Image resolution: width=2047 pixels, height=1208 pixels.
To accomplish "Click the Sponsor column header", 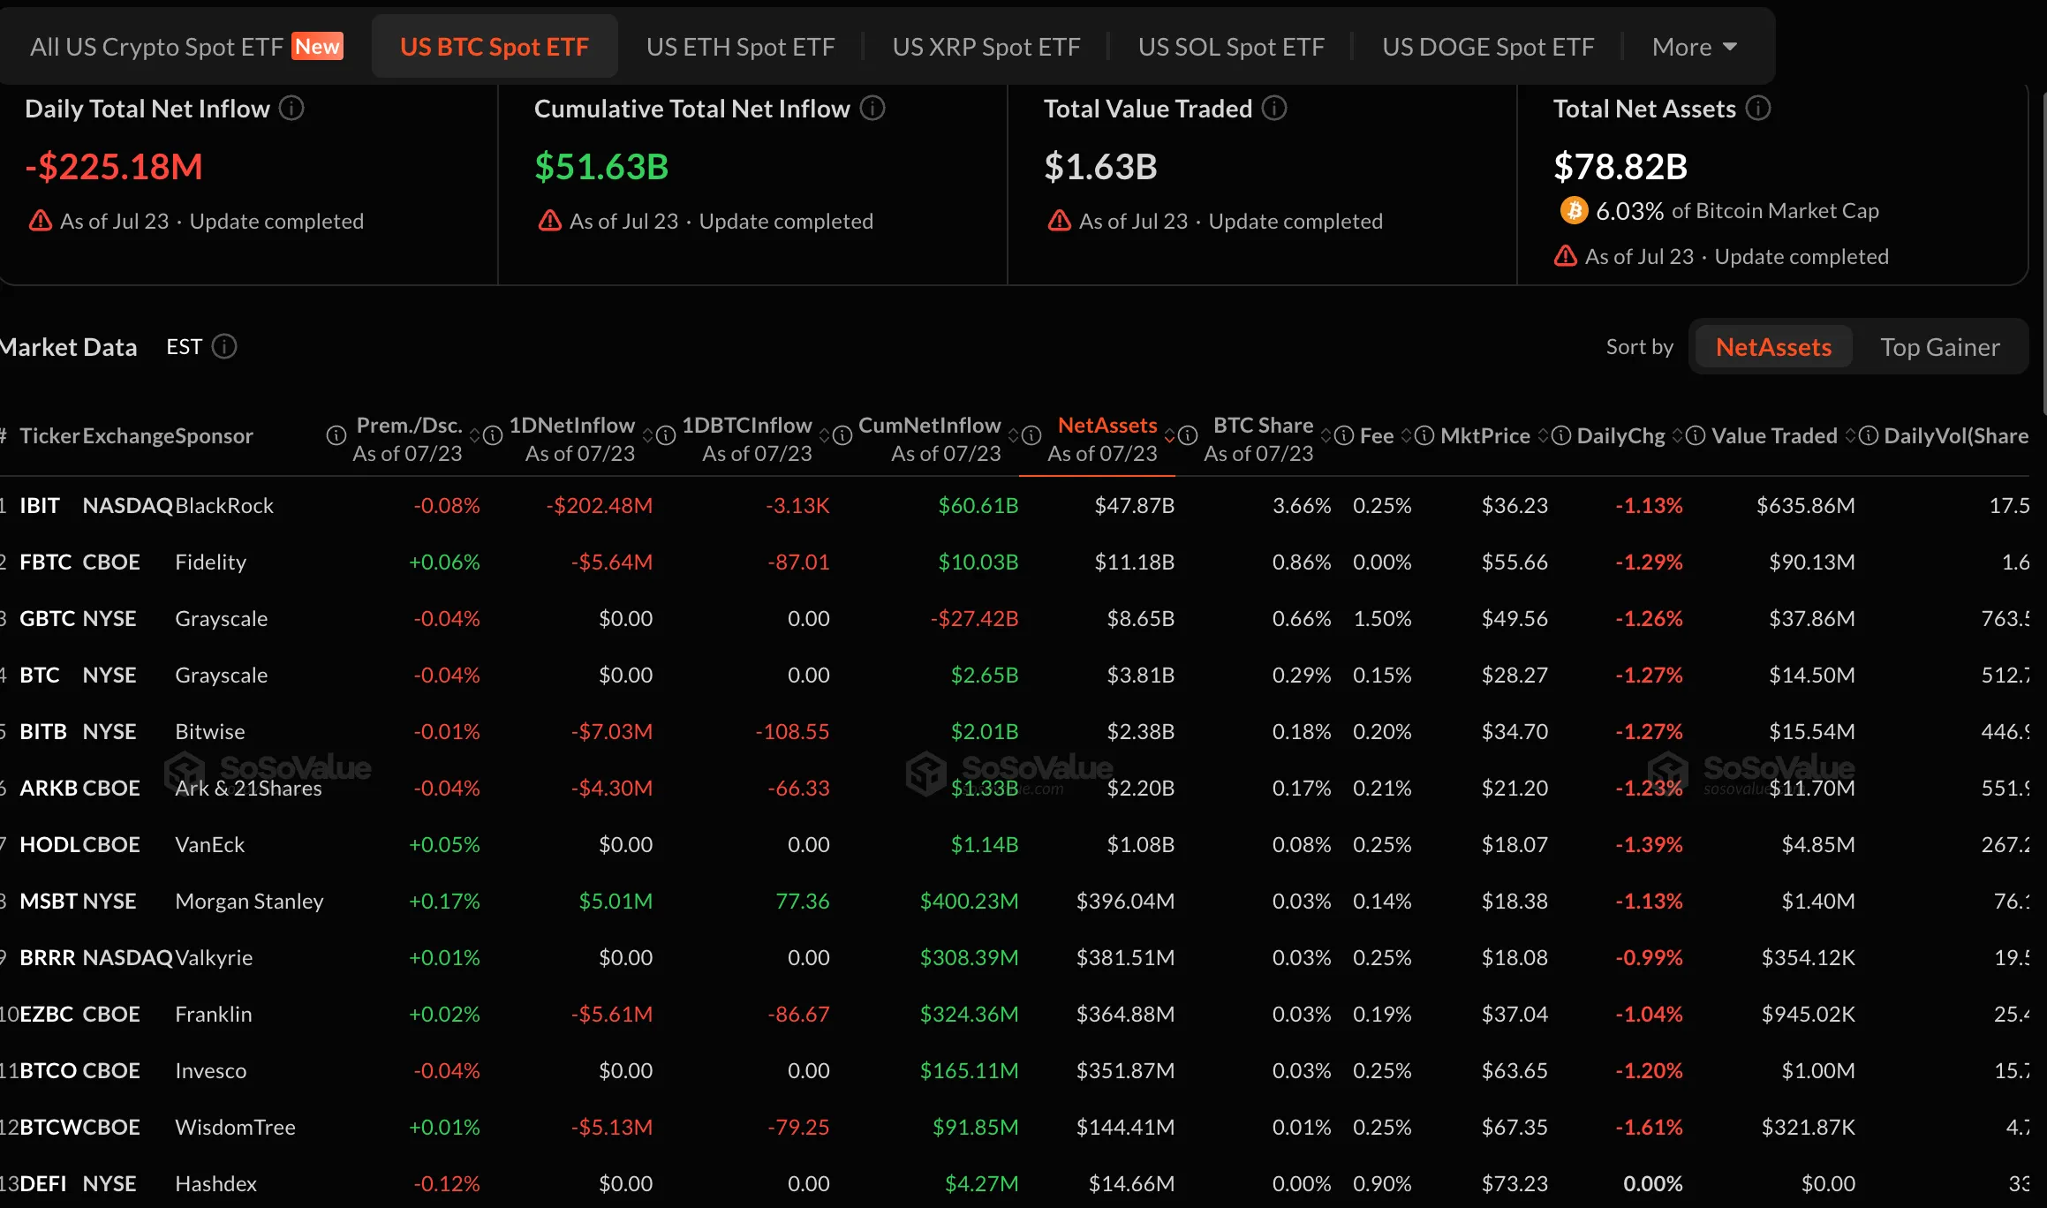I will [x=214, y=435].
